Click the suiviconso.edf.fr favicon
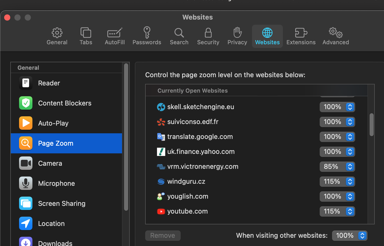Screen dimensions: 384x246 click(161, 122)
